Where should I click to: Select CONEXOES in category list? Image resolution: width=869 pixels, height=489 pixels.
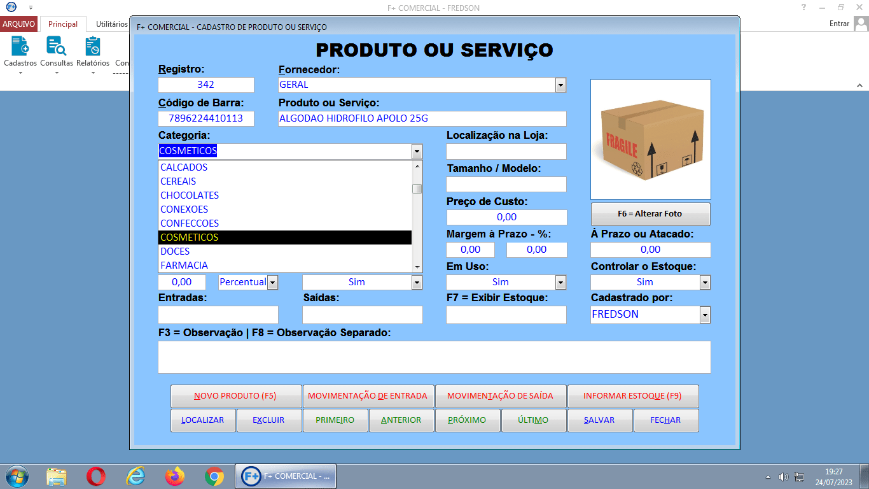coord(285,209)
